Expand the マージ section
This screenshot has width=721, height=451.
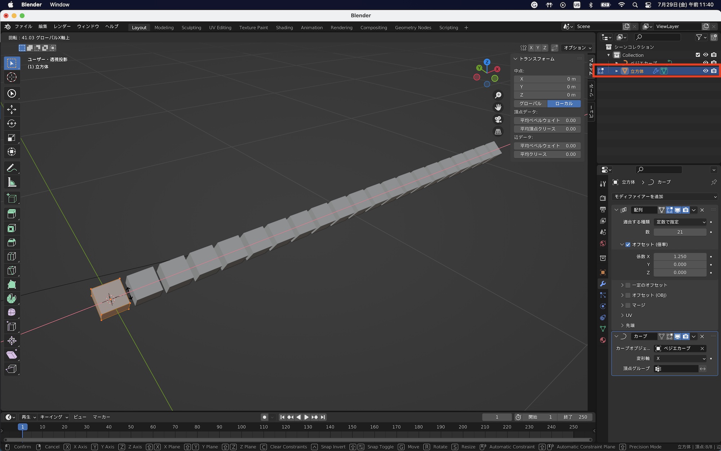[623, 305]
